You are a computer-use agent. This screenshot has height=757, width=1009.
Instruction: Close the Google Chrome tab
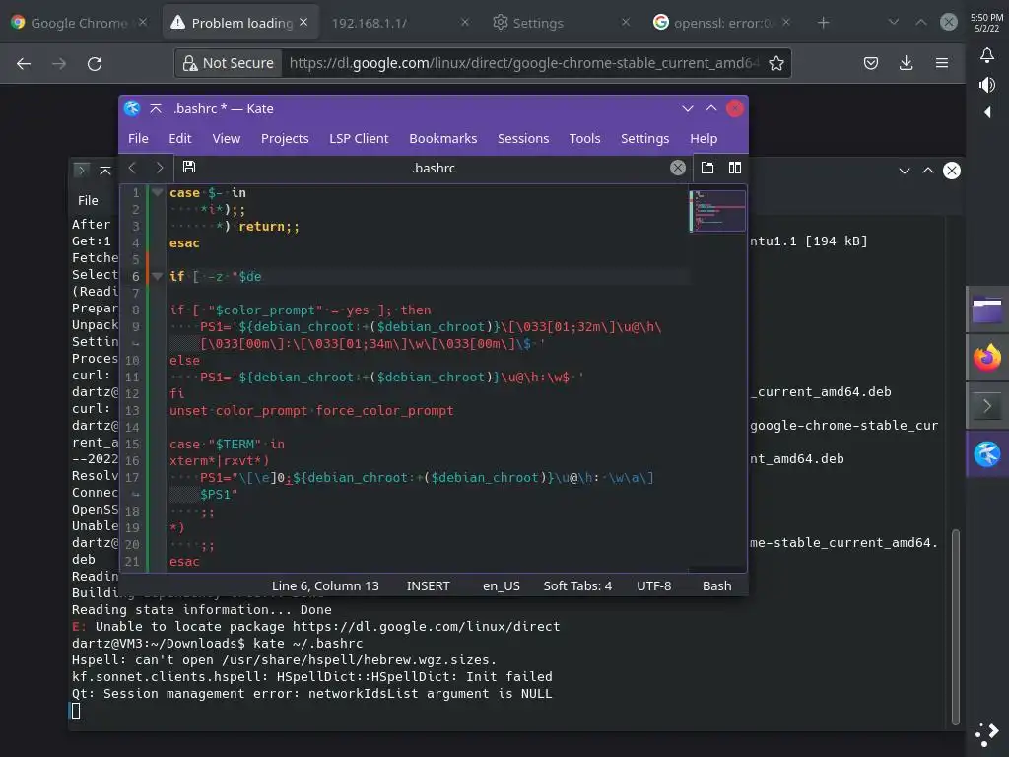pos(143,23)
